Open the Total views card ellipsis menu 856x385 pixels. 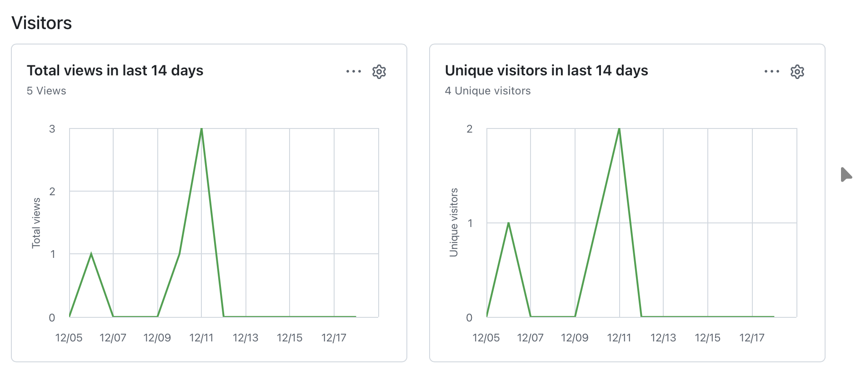[x=353, y=71]
